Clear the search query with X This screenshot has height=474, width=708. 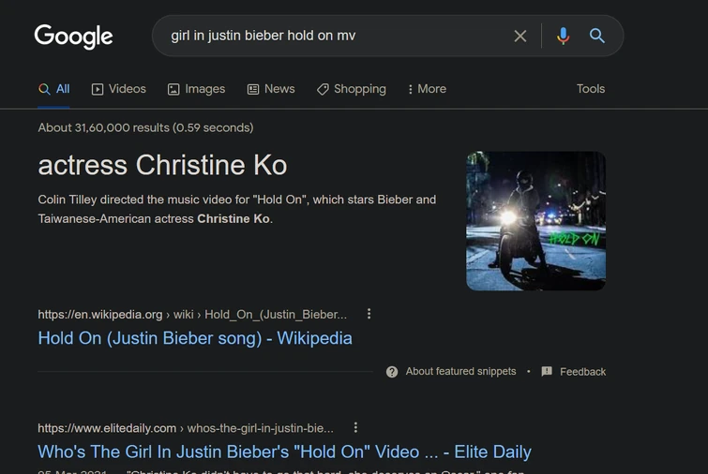[520, 36]
